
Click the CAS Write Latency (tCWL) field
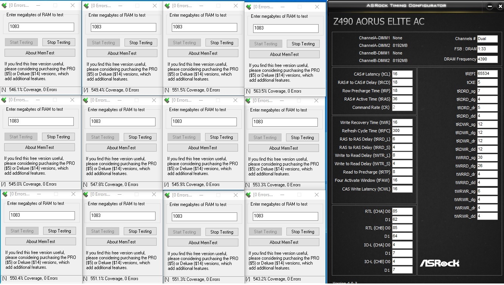pyautogui.click(x=402, y=189)
